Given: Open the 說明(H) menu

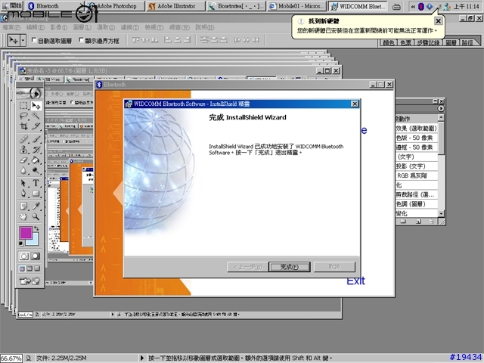Looking at the screenshot, I should click(x=205, y=27).
